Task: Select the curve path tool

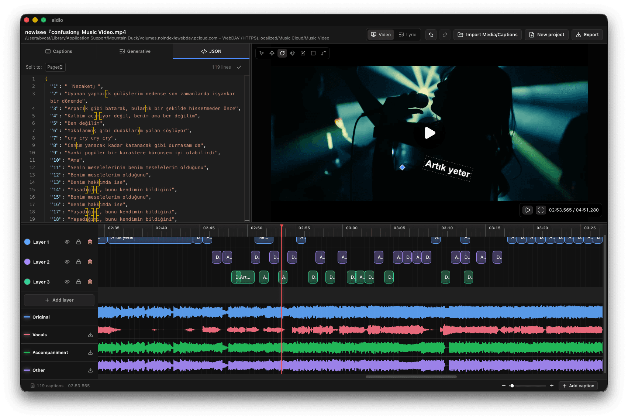Action: point(324,53)
